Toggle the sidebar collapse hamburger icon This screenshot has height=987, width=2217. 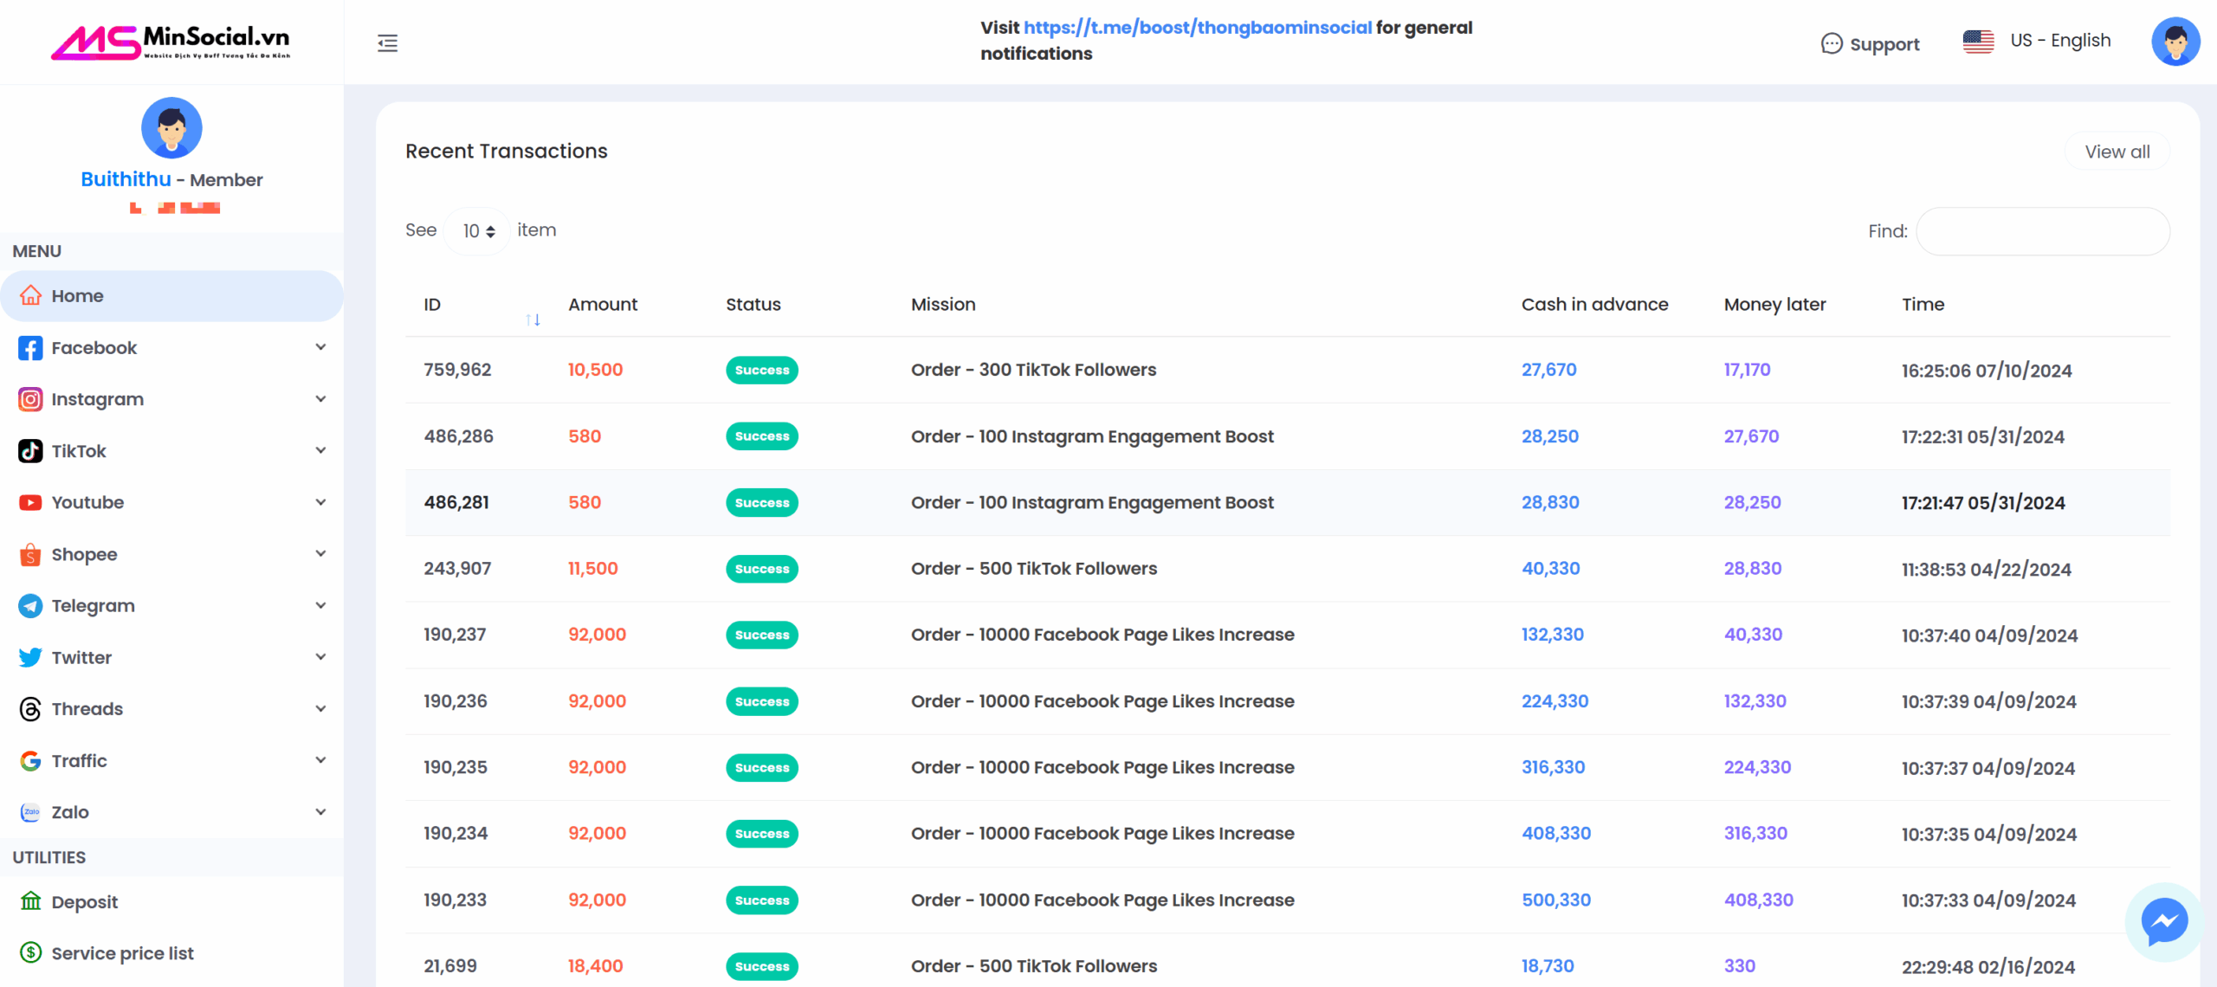pyautogui.click(x=387, y=42)
